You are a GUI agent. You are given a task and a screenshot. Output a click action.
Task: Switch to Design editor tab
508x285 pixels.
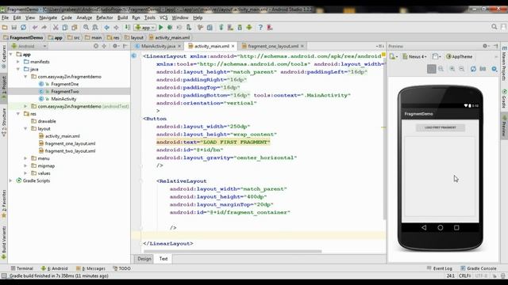pos(144,259)
